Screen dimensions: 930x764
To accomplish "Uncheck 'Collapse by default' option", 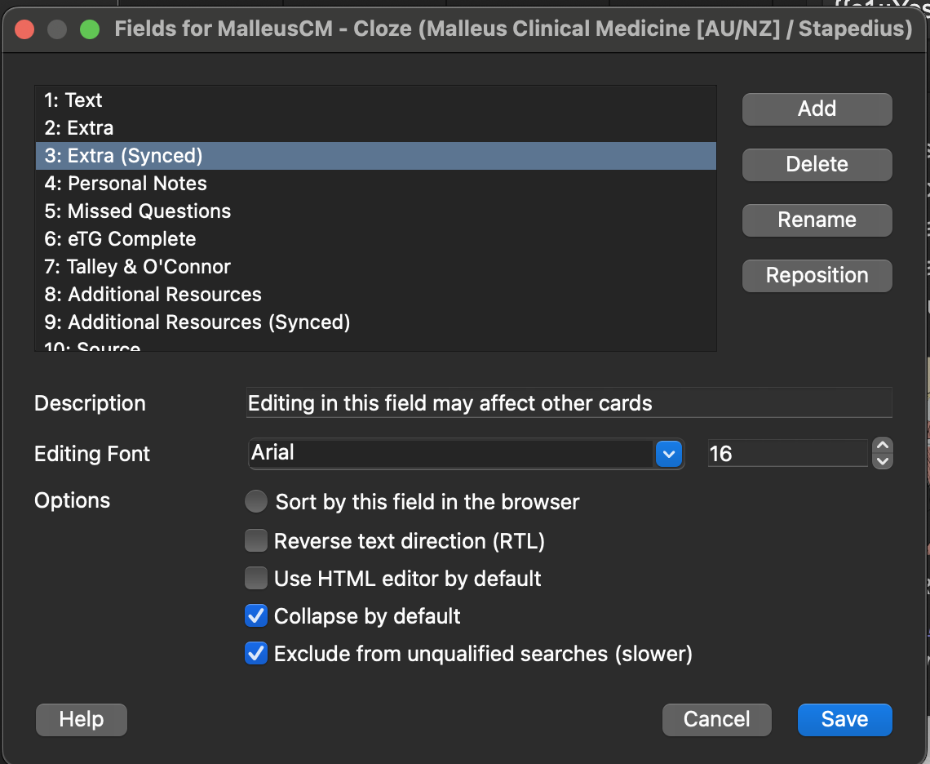I will (256, 615).
